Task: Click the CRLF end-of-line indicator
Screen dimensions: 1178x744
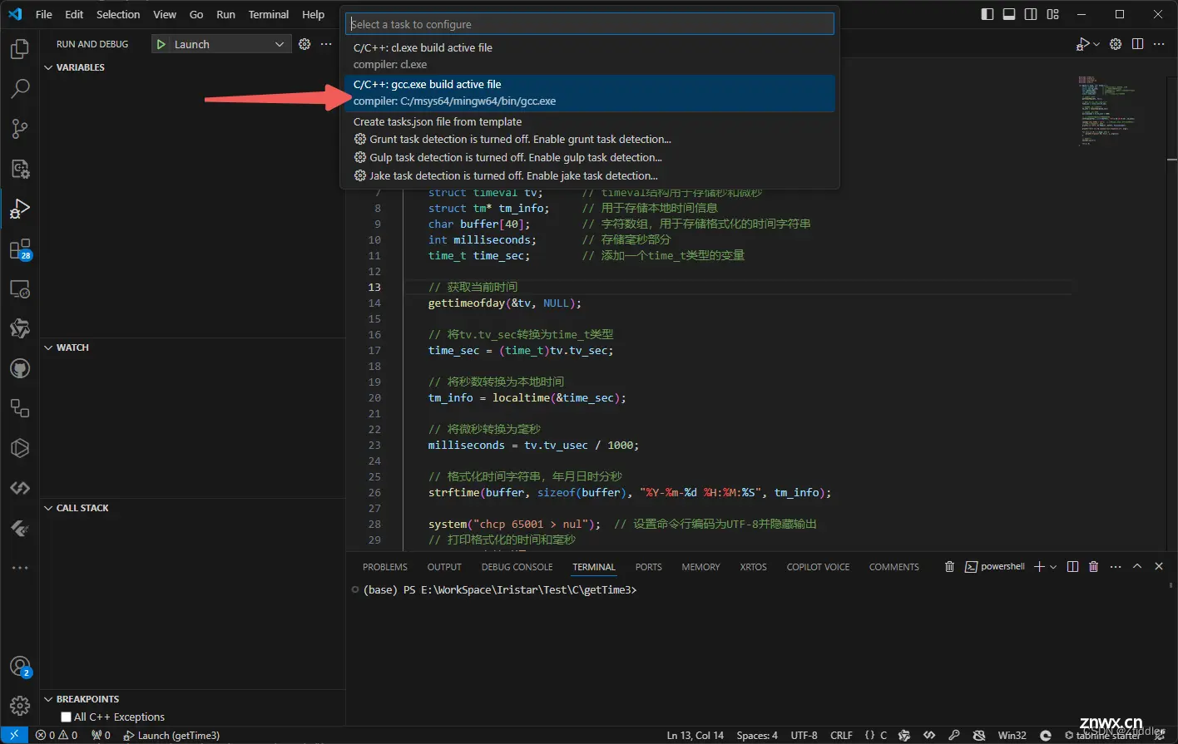Action: [x=841, y=735]
